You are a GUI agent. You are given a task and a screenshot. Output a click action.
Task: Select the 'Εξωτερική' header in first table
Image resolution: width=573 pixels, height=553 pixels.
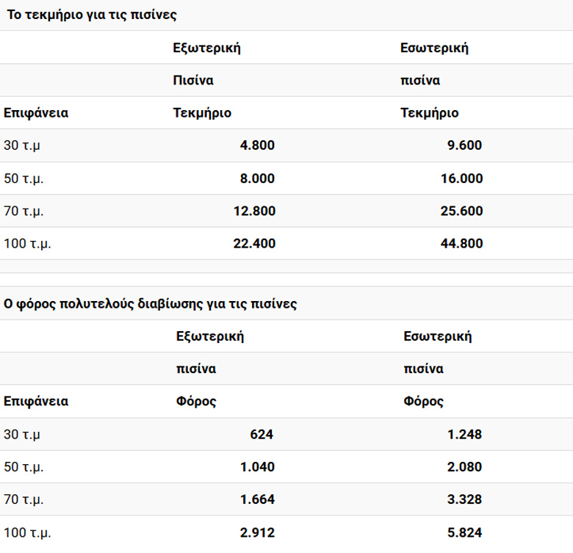tap(207, 48)
